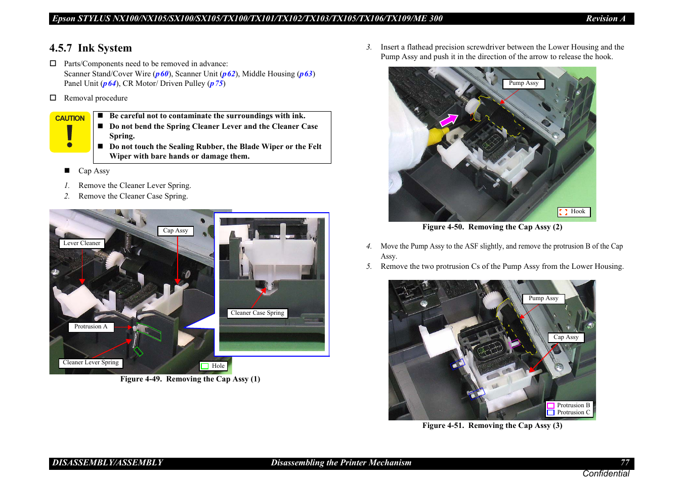This screenshot has height=482, width=683.
Task: Click the 'Be careful not to contaminate' warning
Action: (x=207, y=116)
